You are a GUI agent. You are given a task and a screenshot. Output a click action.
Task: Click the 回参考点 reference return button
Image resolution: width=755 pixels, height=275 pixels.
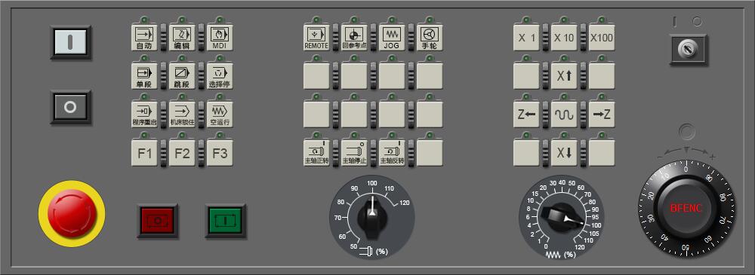(354, 37)
